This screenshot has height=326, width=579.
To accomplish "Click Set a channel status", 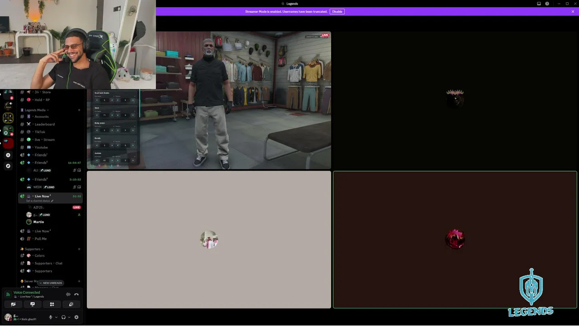I will [39, 201].
